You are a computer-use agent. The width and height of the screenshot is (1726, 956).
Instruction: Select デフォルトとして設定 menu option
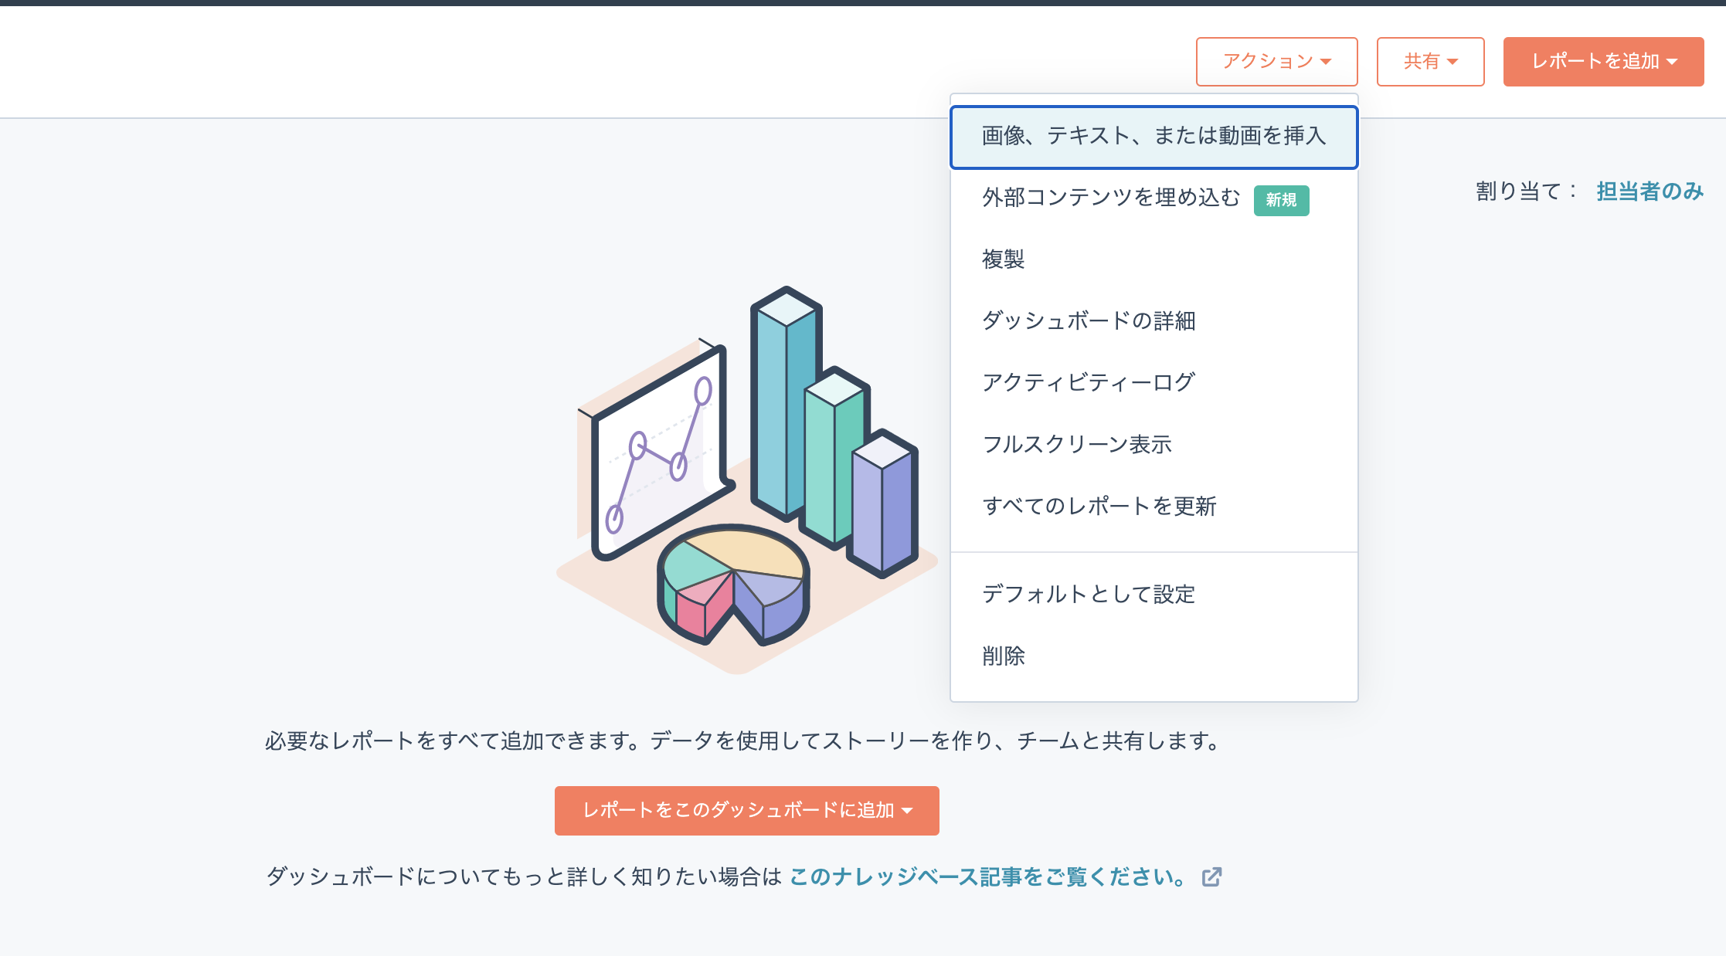tap(1089, 595)
